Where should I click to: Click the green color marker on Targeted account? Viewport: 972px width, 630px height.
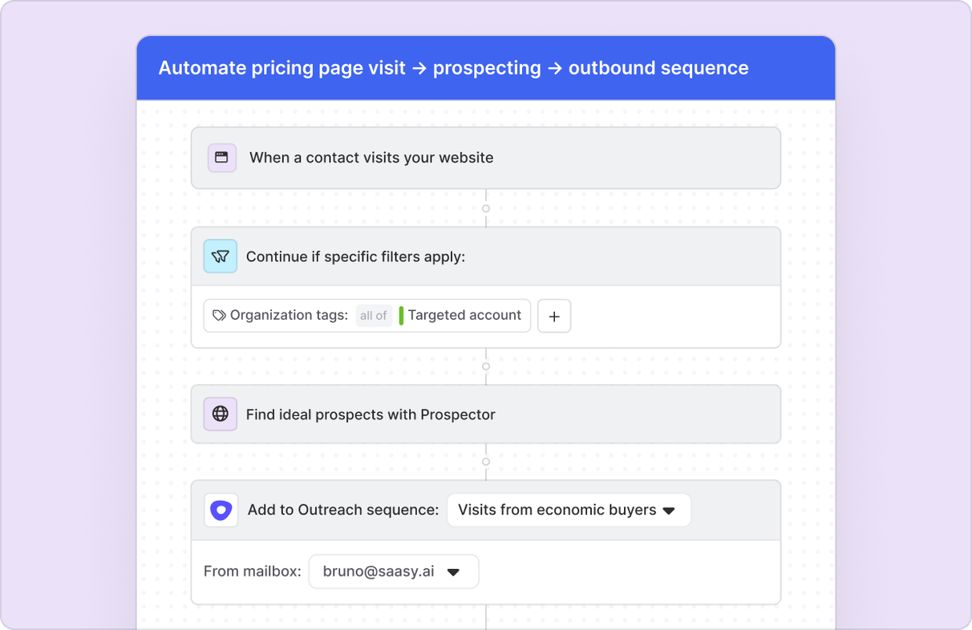click(x=401, y=316)
